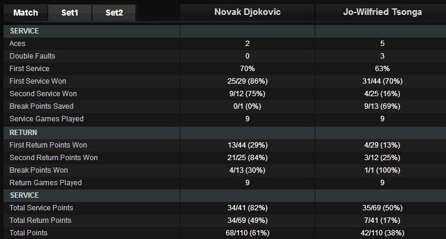Select the Double Faults row label
The height and width of the screenshot is (239, 446).
tap(32, 56)
